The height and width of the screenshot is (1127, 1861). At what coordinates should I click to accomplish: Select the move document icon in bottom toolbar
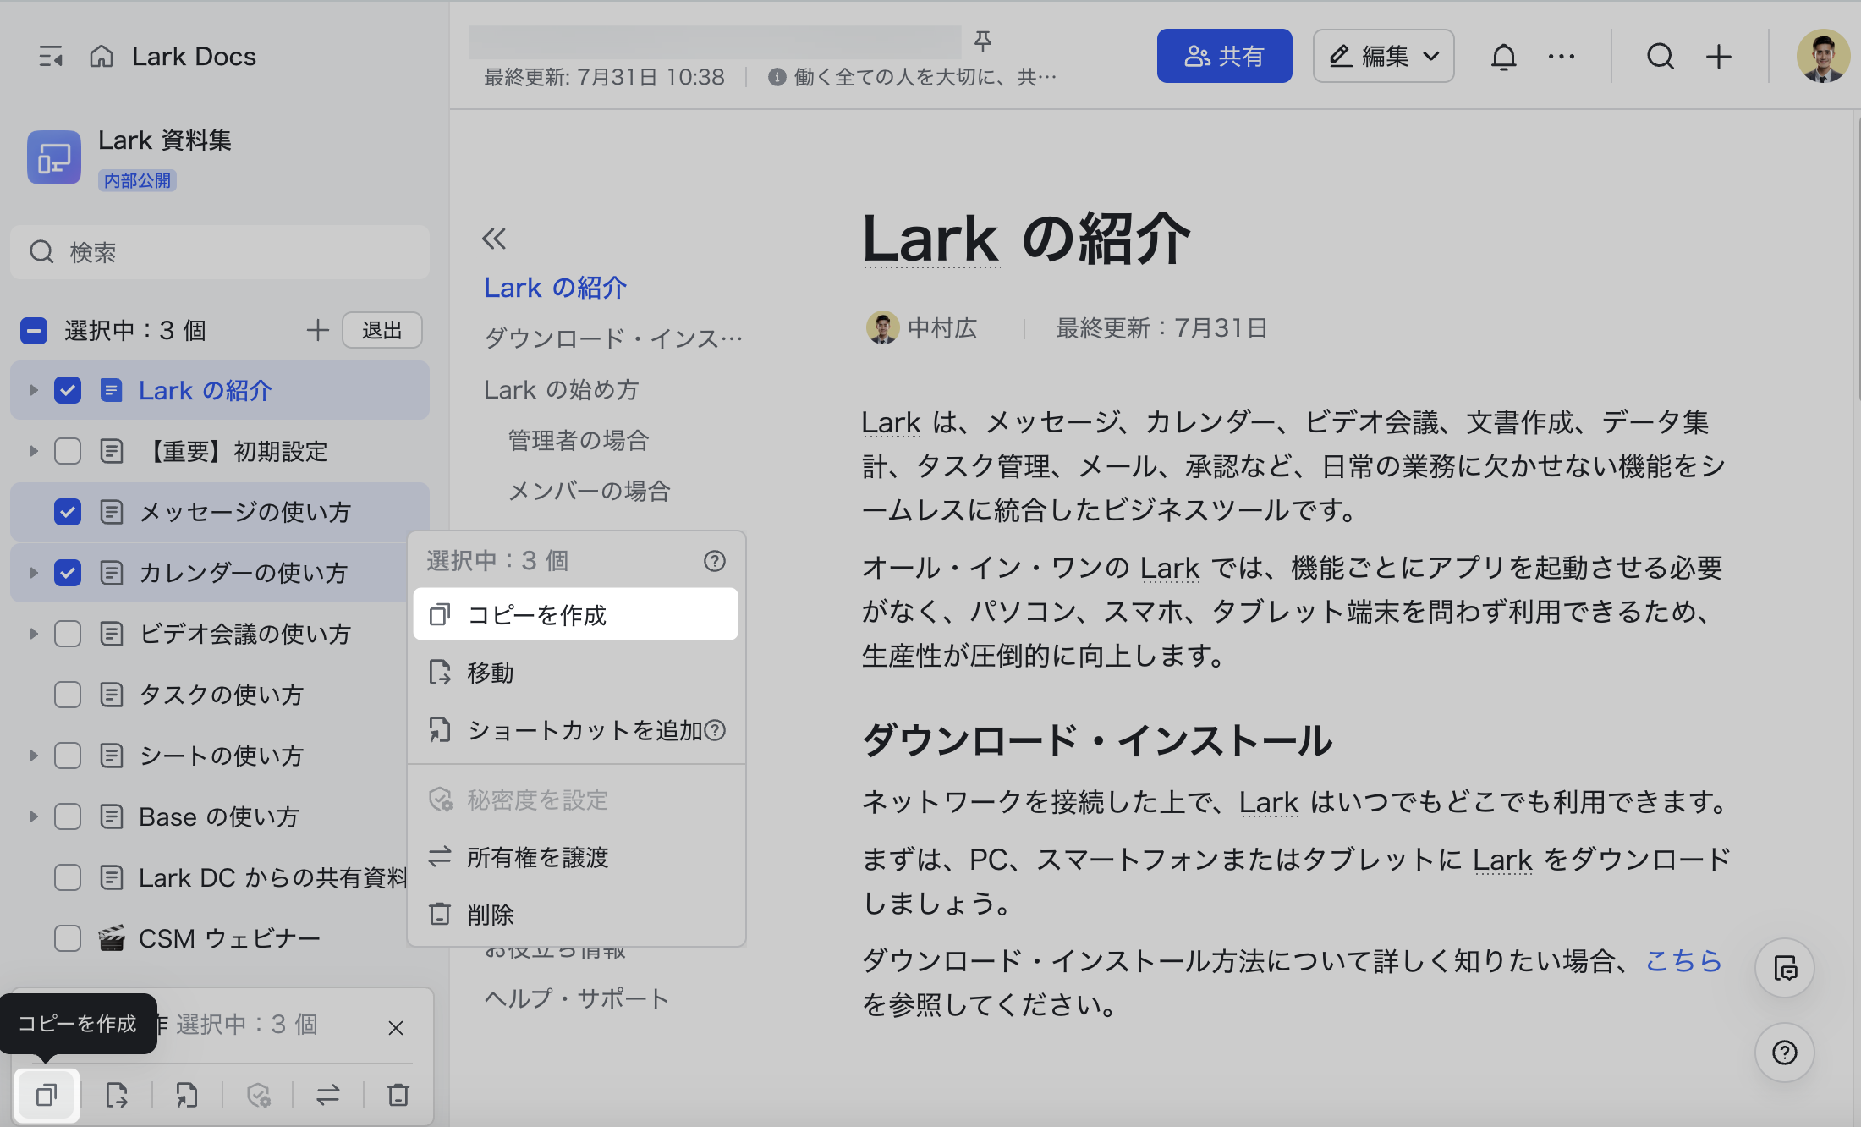tap(117, 1095)
